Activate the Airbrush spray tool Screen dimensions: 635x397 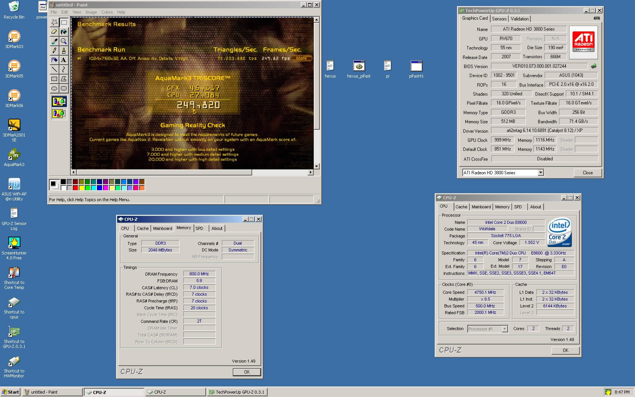(x=54, y=60)
